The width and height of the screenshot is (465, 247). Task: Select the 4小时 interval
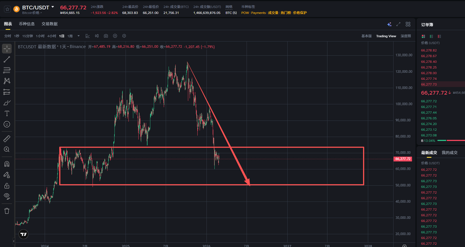pos(52,36)
